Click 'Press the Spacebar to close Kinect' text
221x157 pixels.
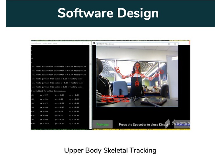143,125
